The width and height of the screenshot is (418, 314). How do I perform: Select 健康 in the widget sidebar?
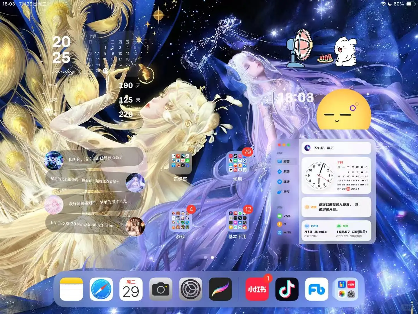point(283,182)
